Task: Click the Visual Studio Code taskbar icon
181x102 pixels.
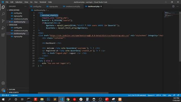Action: [x=61, y=99]
